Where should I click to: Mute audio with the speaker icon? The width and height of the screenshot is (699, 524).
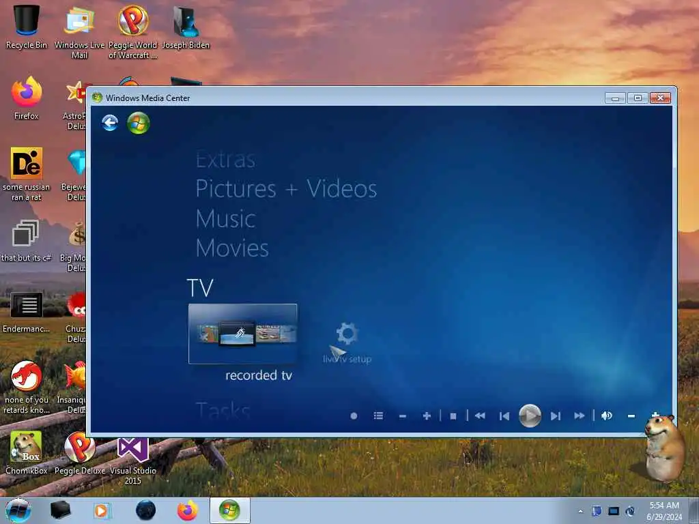pyautogui.click(x=607, y=416)
